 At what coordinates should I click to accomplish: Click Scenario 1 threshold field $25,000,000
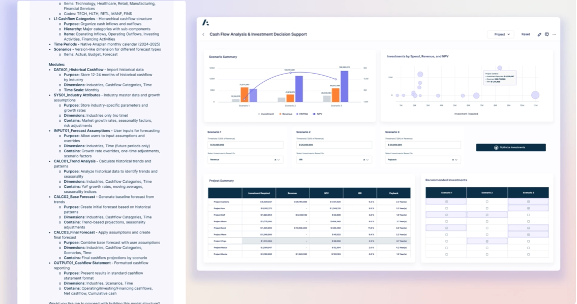point(245,145)
